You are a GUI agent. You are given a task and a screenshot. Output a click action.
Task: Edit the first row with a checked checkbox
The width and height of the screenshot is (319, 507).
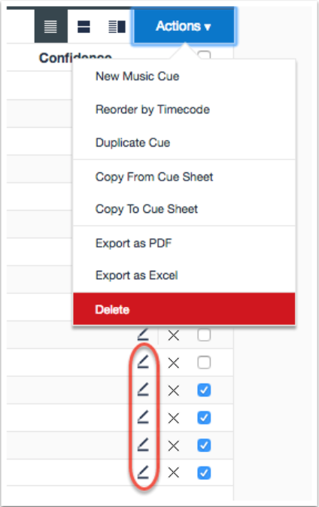(143, 390)
